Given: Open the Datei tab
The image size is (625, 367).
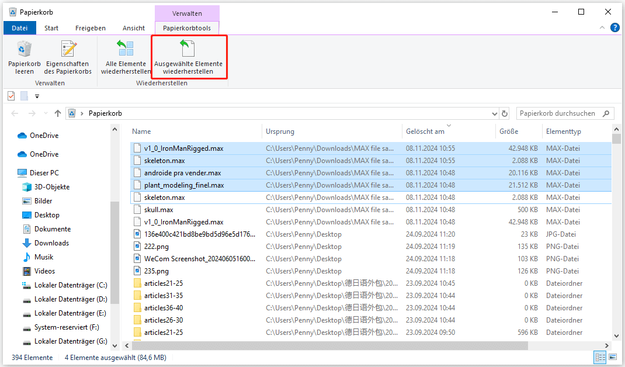Looking at the screenshot, I should [19, 28].
